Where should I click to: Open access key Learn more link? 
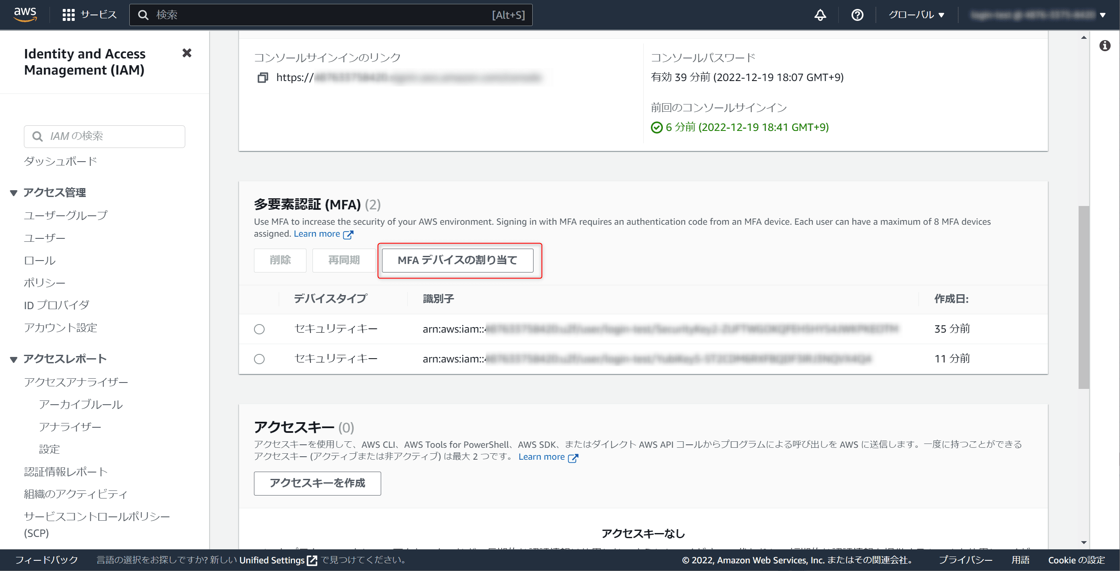[x=542, y=457]
